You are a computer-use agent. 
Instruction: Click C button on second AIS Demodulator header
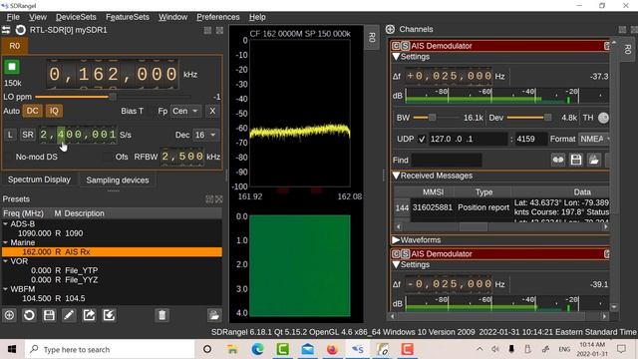point(396,254)
